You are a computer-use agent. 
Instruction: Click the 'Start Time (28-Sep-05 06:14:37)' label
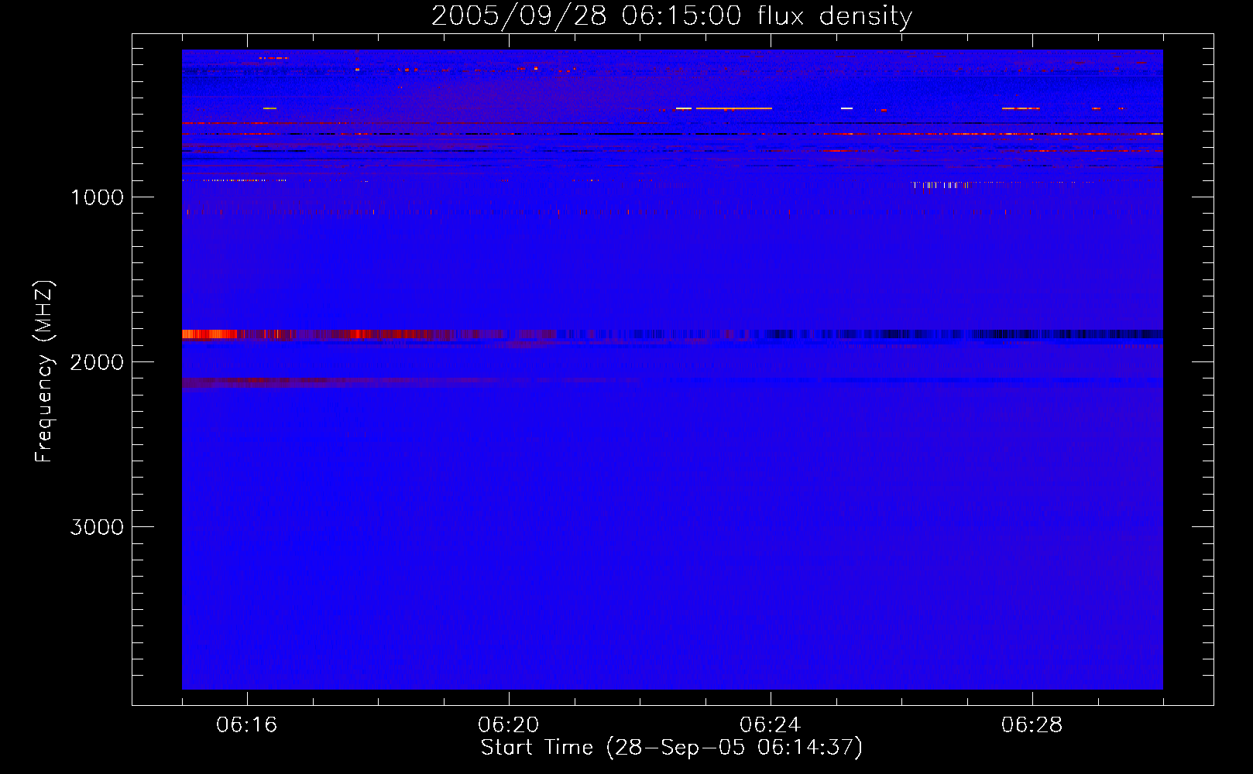pos(671,748)
